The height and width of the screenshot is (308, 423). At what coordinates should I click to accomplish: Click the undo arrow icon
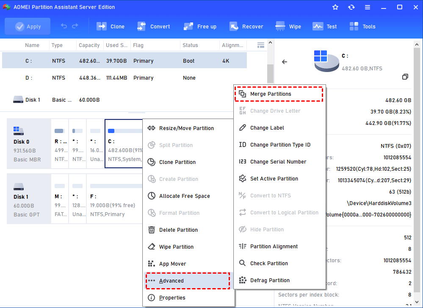[64, 26]
